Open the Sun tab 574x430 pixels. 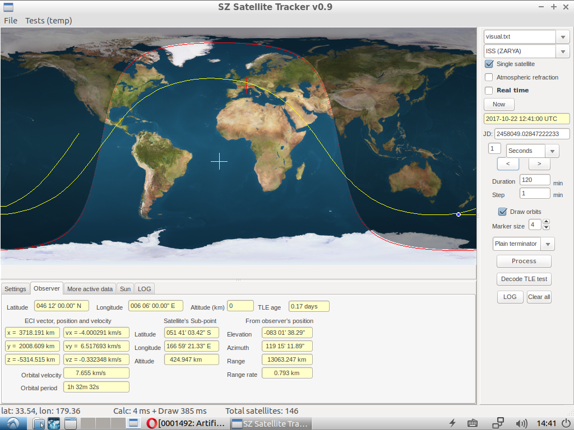point(125,289)
